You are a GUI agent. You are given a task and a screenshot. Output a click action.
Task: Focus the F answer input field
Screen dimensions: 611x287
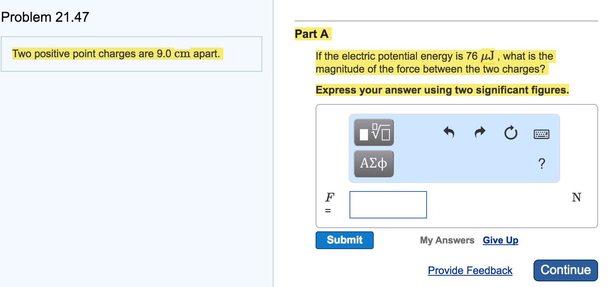coord(388,205)
